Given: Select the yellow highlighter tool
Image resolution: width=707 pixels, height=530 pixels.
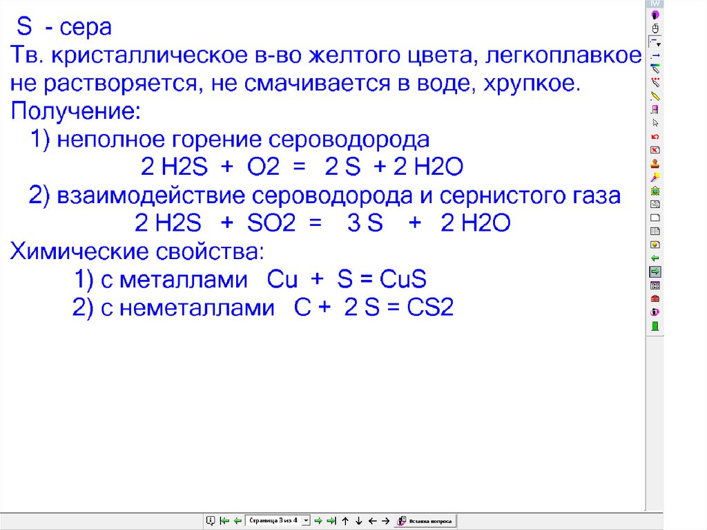Looking at the screenshot, I should pyautogui.click(x=655, y=96).
